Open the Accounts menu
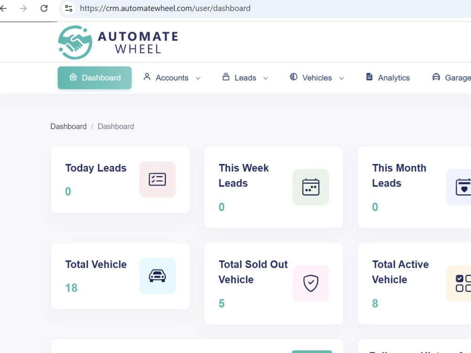 click(172, 78)
